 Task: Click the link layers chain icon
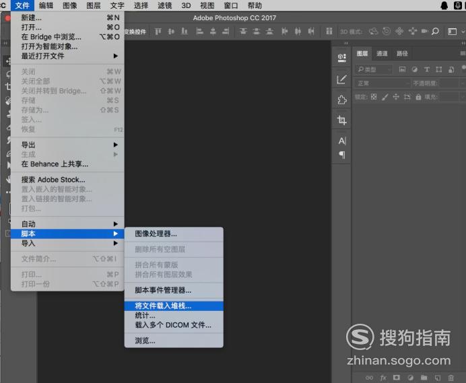tap(370, 378)
